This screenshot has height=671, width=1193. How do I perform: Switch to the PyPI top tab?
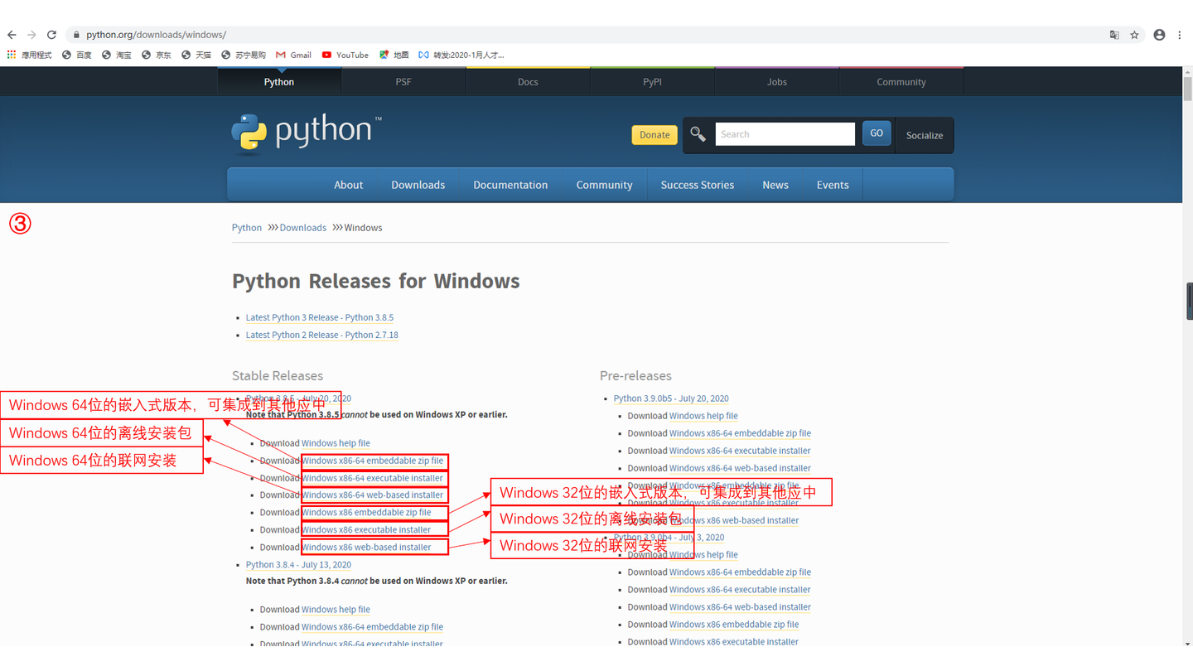[x=652, y=82]
